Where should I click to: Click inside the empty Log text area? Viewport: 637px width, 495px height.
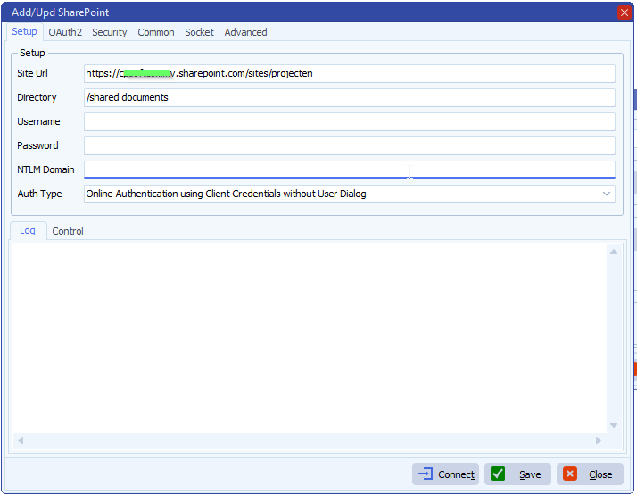pyautogui.click(x=310, y=338)
